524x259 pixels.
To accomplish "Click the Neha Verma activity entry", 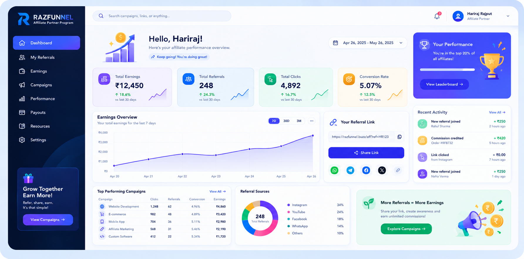I will tap(461, 174).
